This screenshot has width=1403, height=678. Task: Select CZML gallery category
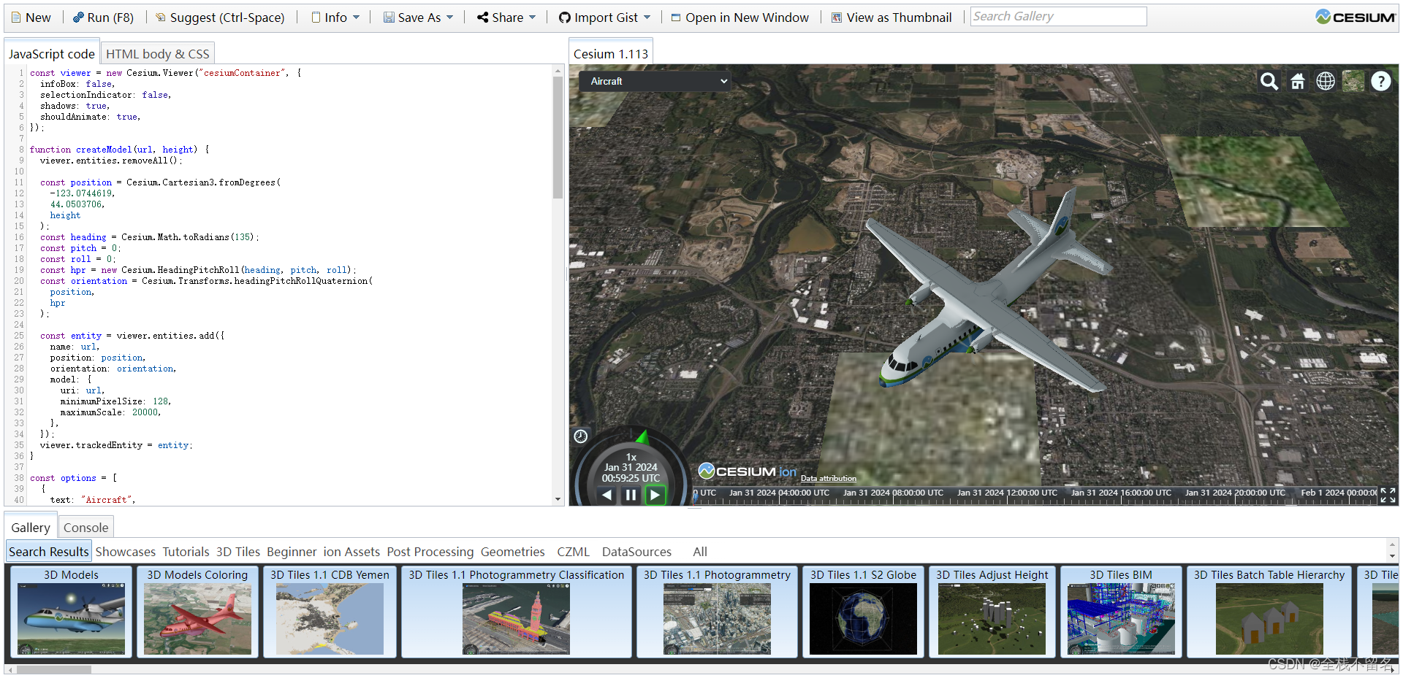click(573, 552)
